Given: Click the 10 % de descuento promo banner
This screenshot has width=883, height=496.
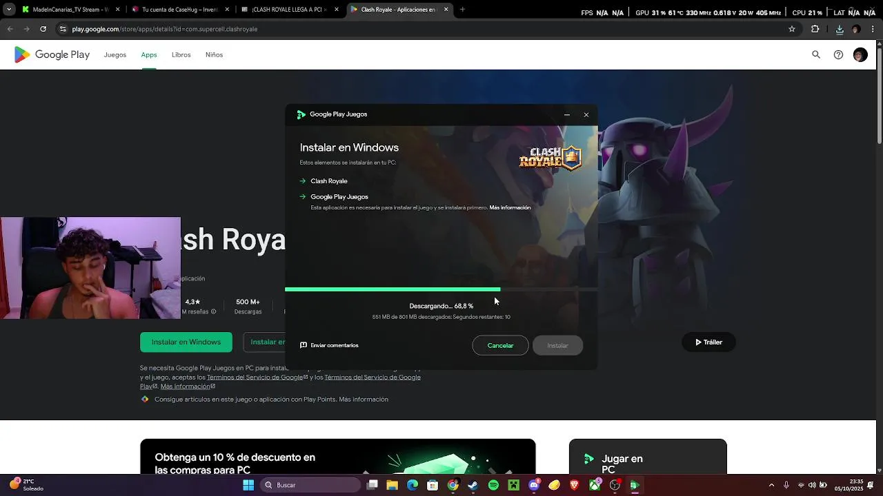Looking at the screenshot, I should pos(338,457).
